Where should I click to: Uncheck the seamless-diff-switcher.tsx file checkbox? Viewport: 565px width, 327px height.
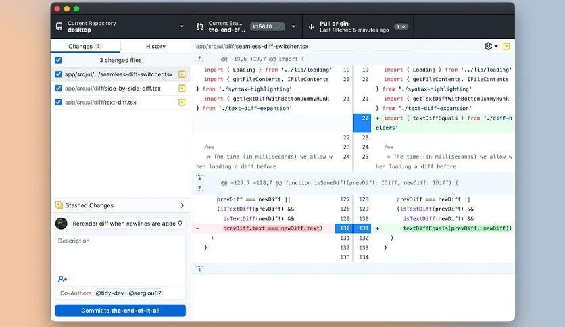pyautogui.click(x=58, y=74)
